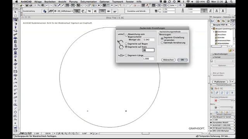
Task: Select the Stair tool in the toolbox
Action: [x=15, y=46]
